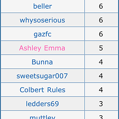Image resolution: width=119 pixels, height=119 pixels.
Task: Click the ledders69 username link
Action: click(x=42, y=104)
